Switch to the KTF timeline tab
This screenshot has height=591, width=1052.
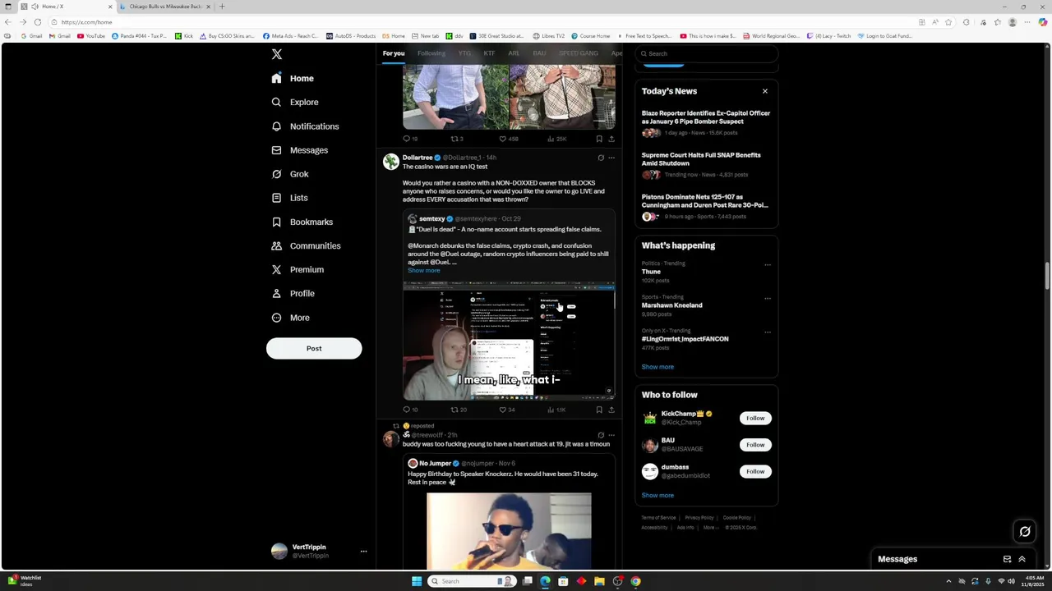pos(489,53)
